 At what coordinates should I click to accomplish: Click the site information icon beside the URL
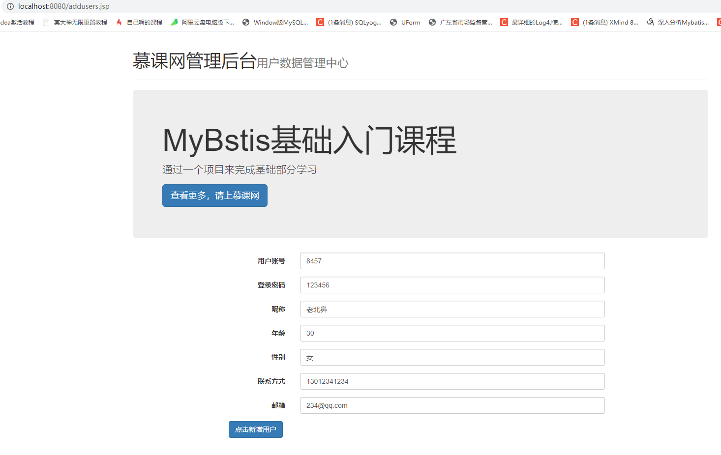[x=10, y=6]
